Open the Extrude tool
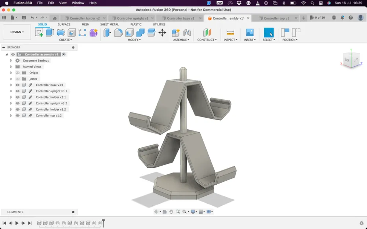This screenshot has width=367, height=229. [x=49, y=32]
